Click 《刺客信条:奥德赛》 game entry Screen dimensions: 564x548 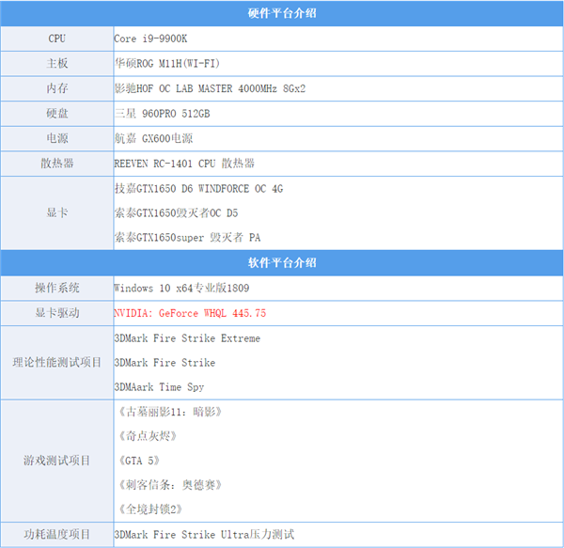coord(170,485)
